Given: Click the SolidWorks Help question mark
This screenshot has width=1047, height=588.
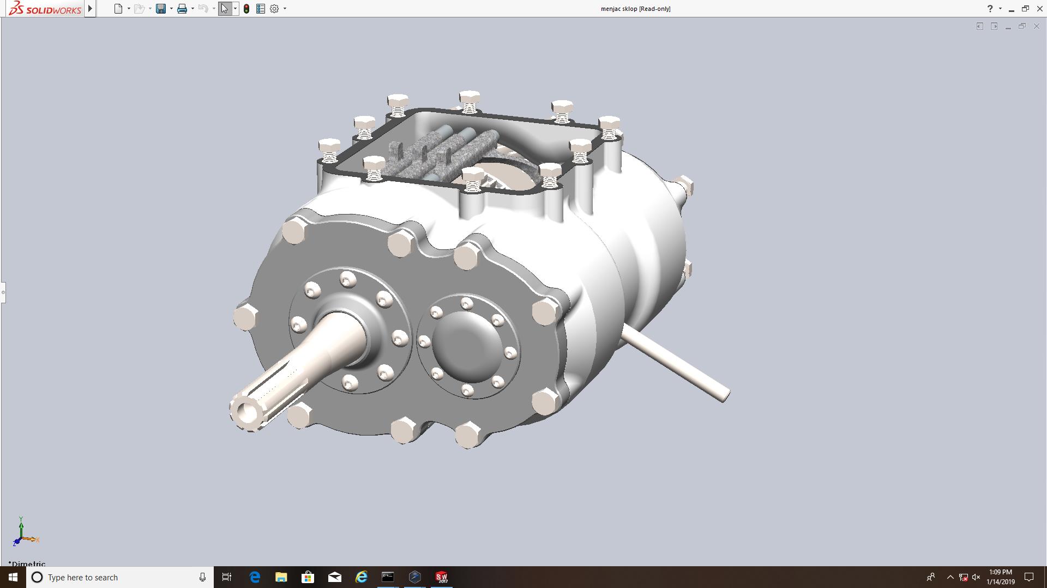Looking at the screenshot, I should point(990,9).
